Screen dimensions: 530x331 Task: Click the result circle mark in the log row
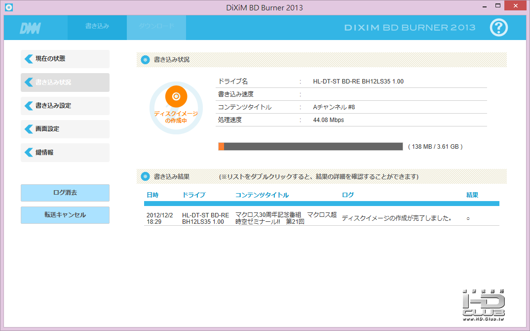pos(468,219)
